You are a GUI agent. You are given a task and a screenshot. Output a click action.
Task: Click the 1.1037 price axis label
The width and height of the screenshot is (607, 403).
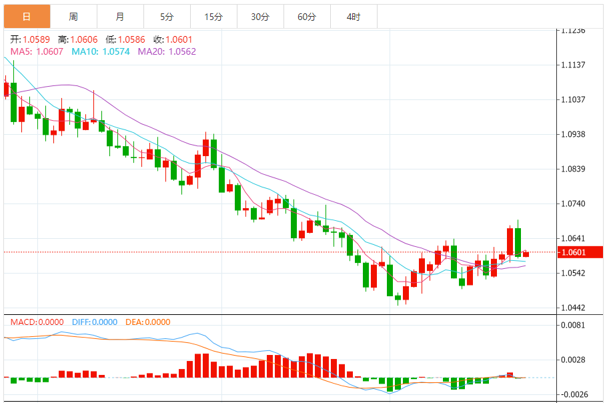574,99
